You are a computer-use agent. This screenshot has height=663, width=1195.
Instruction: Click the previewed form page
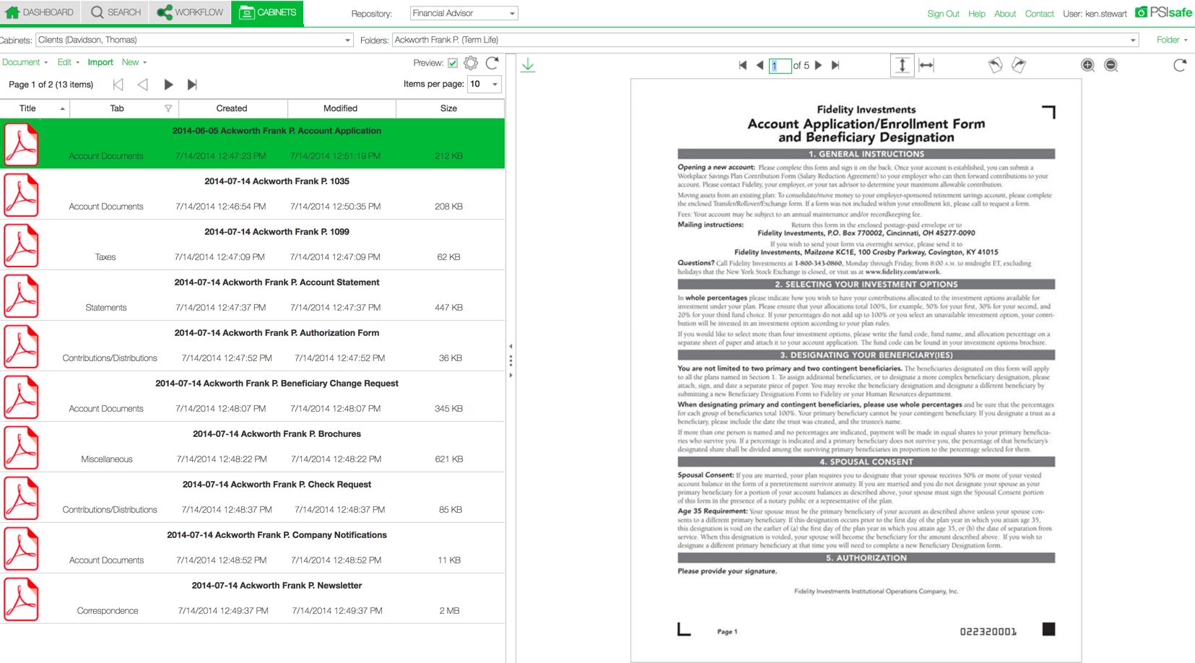(856, 370)
